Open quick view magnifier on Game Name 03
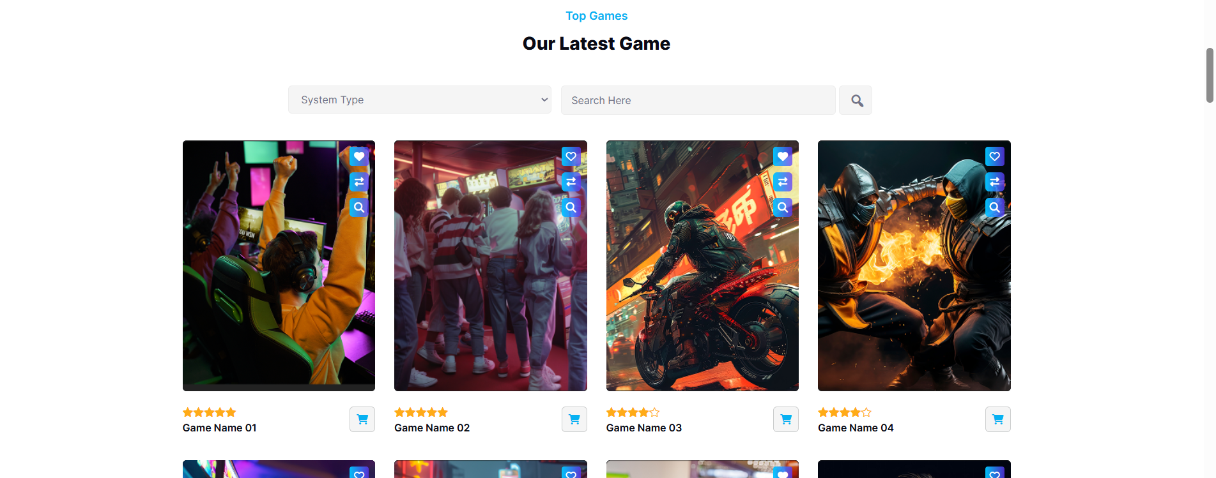The width and height of the screenshot is (1216, 478). pos(783,207)
